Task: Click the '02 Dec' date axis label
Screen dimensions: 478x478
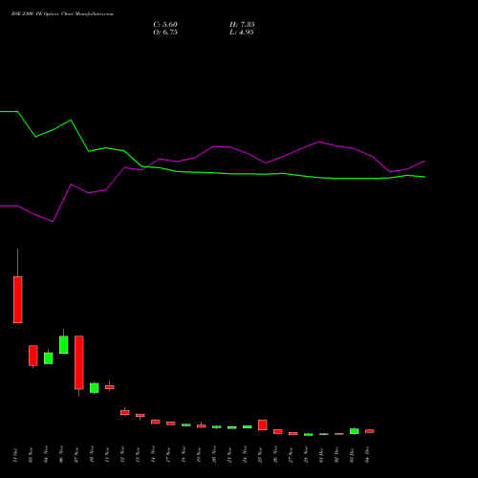Action: coord(337,455)
